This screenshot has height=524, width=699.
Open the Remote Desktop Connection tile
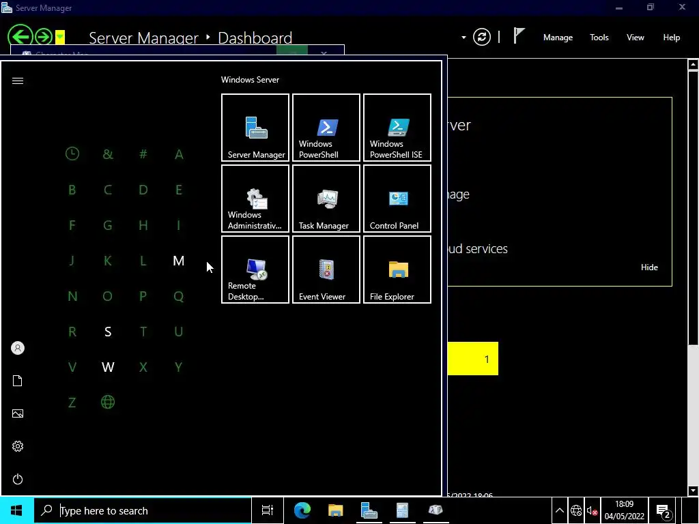click(x=255, y=270)
